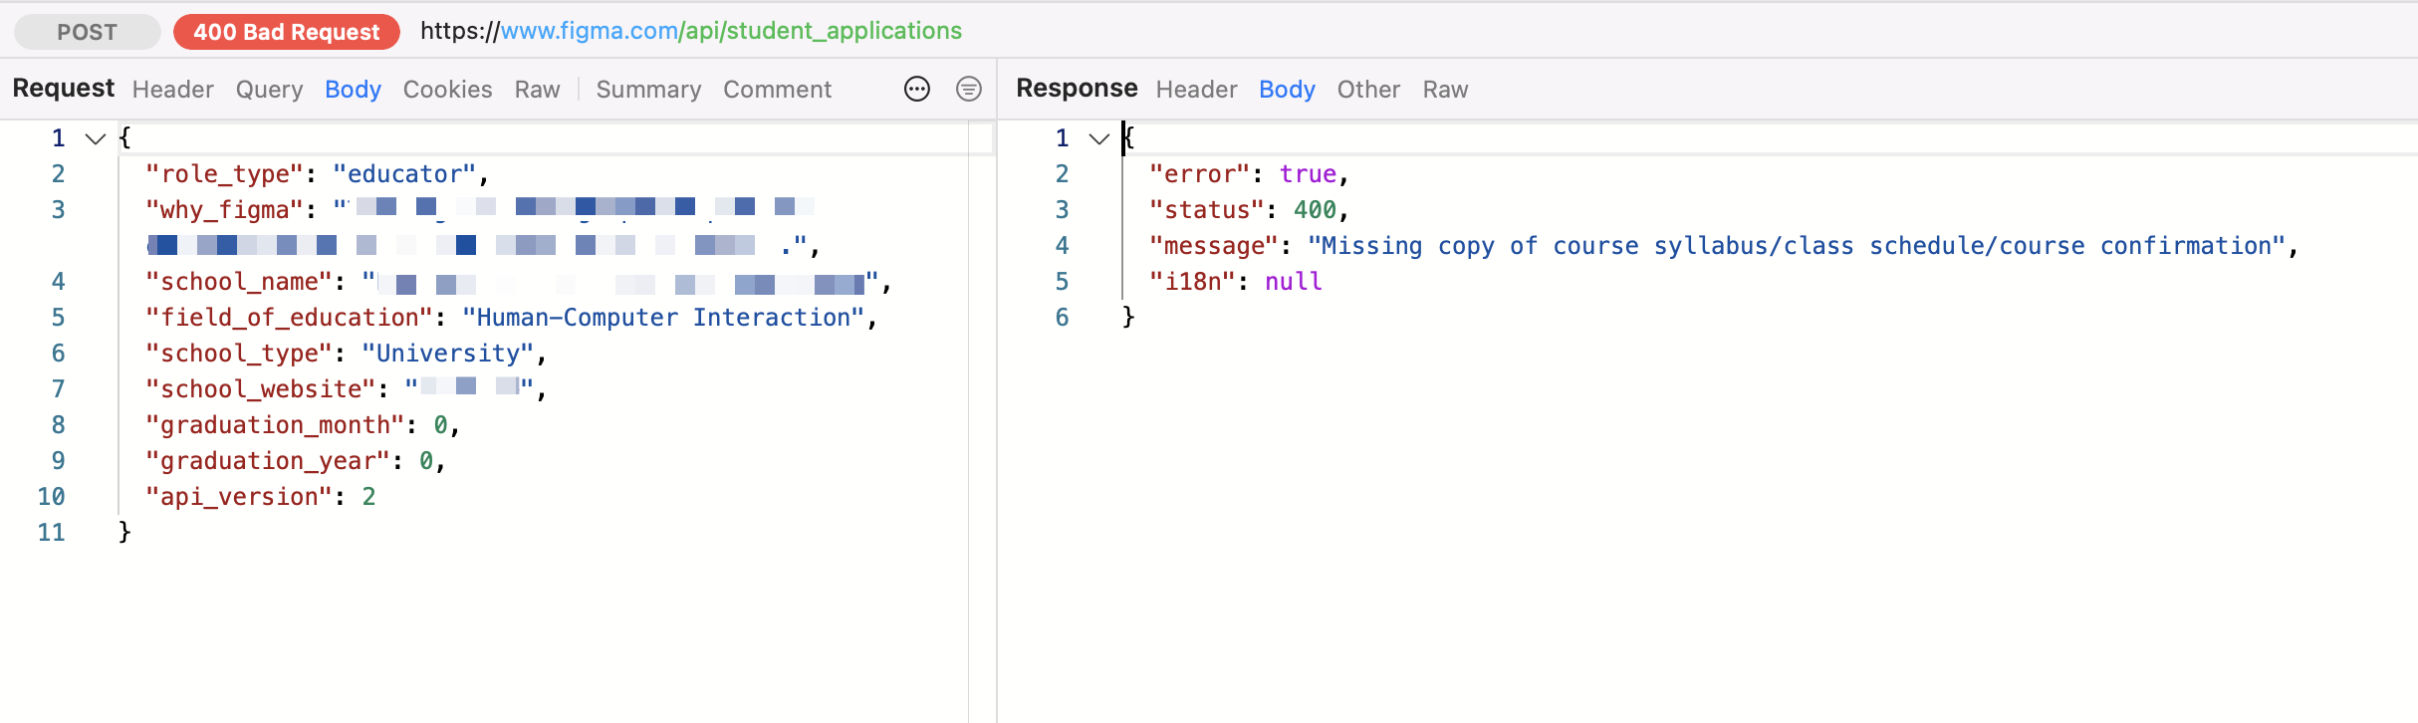
Task: Open the Request Query tab
Action: point(269,90)
